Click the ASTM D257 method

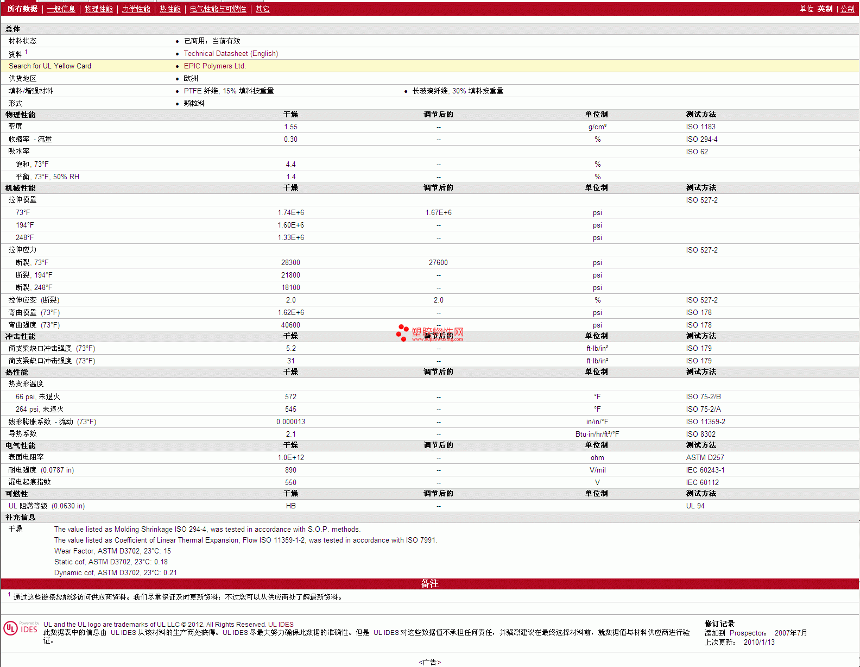click(x=705, y=457)
